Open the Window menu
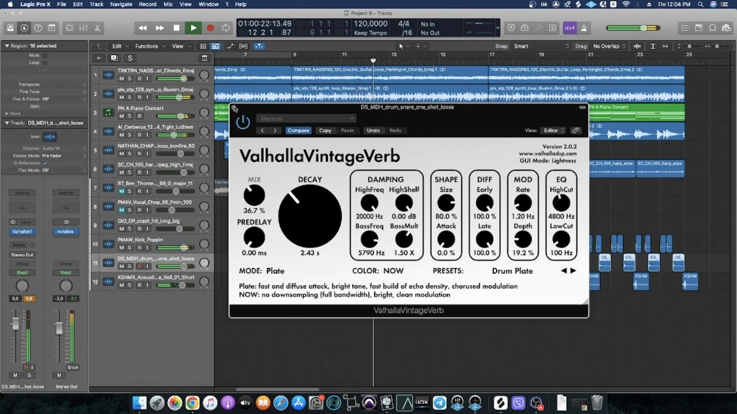737x414 pixels. (x=208, y=4)
